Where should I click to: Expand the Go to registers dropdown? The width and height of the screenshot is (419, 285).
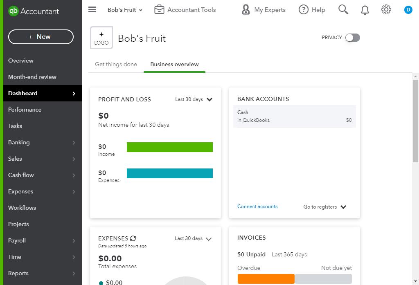[x=324, y=207]
